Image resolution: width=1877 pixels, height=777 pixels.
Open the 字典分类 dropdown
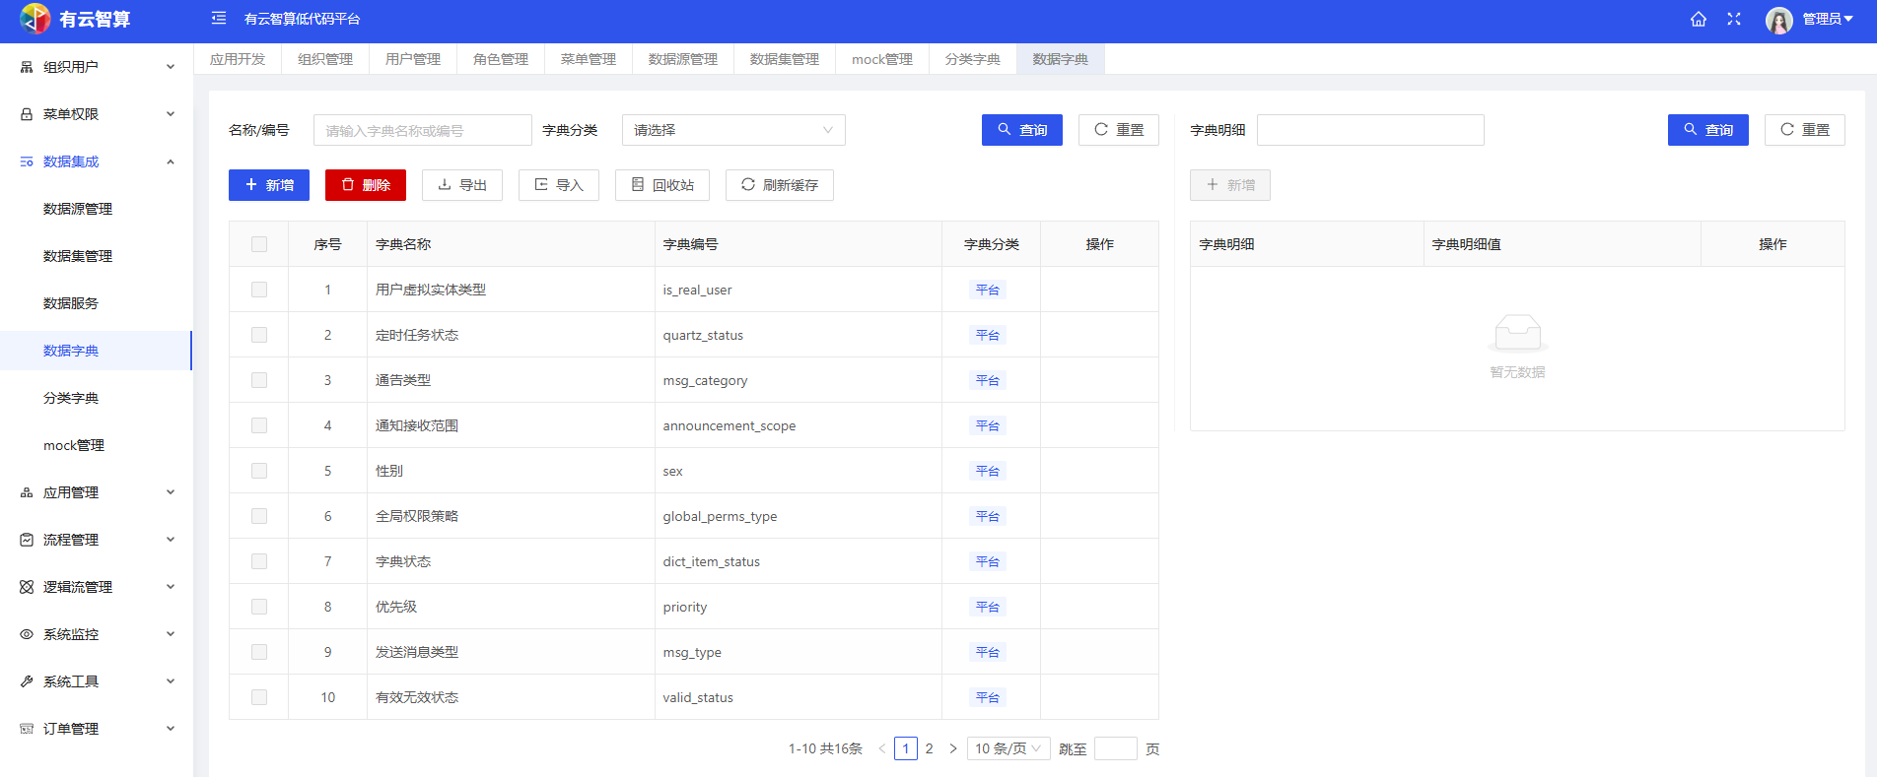(732, 130)
